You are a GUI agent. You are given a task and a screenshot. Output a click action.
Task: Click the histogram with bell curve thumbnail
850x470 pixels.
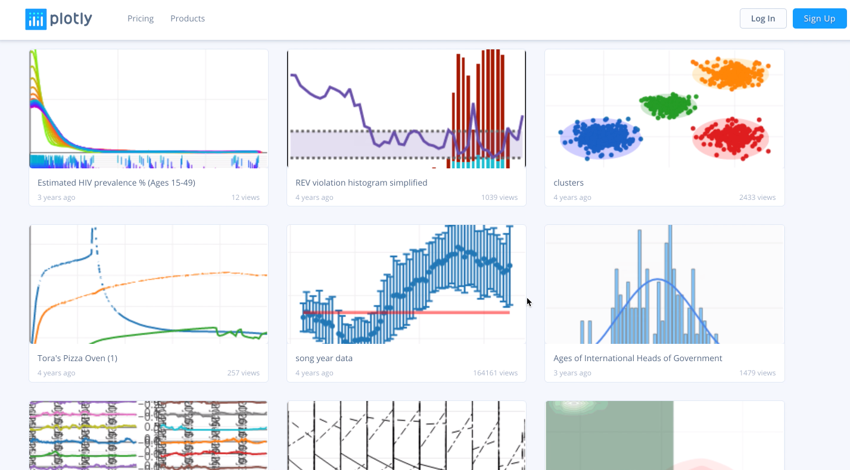[664, 284]
